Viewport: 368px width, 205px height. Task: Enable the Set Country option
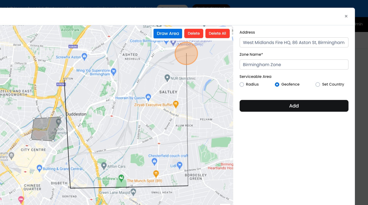coord(318,84)
